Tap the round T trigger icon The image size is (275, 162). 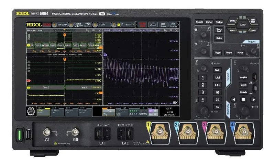114,25
